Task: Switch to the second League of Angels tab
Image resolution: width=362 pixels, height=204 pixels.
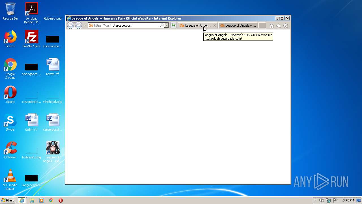Action: tap(238, 25)
